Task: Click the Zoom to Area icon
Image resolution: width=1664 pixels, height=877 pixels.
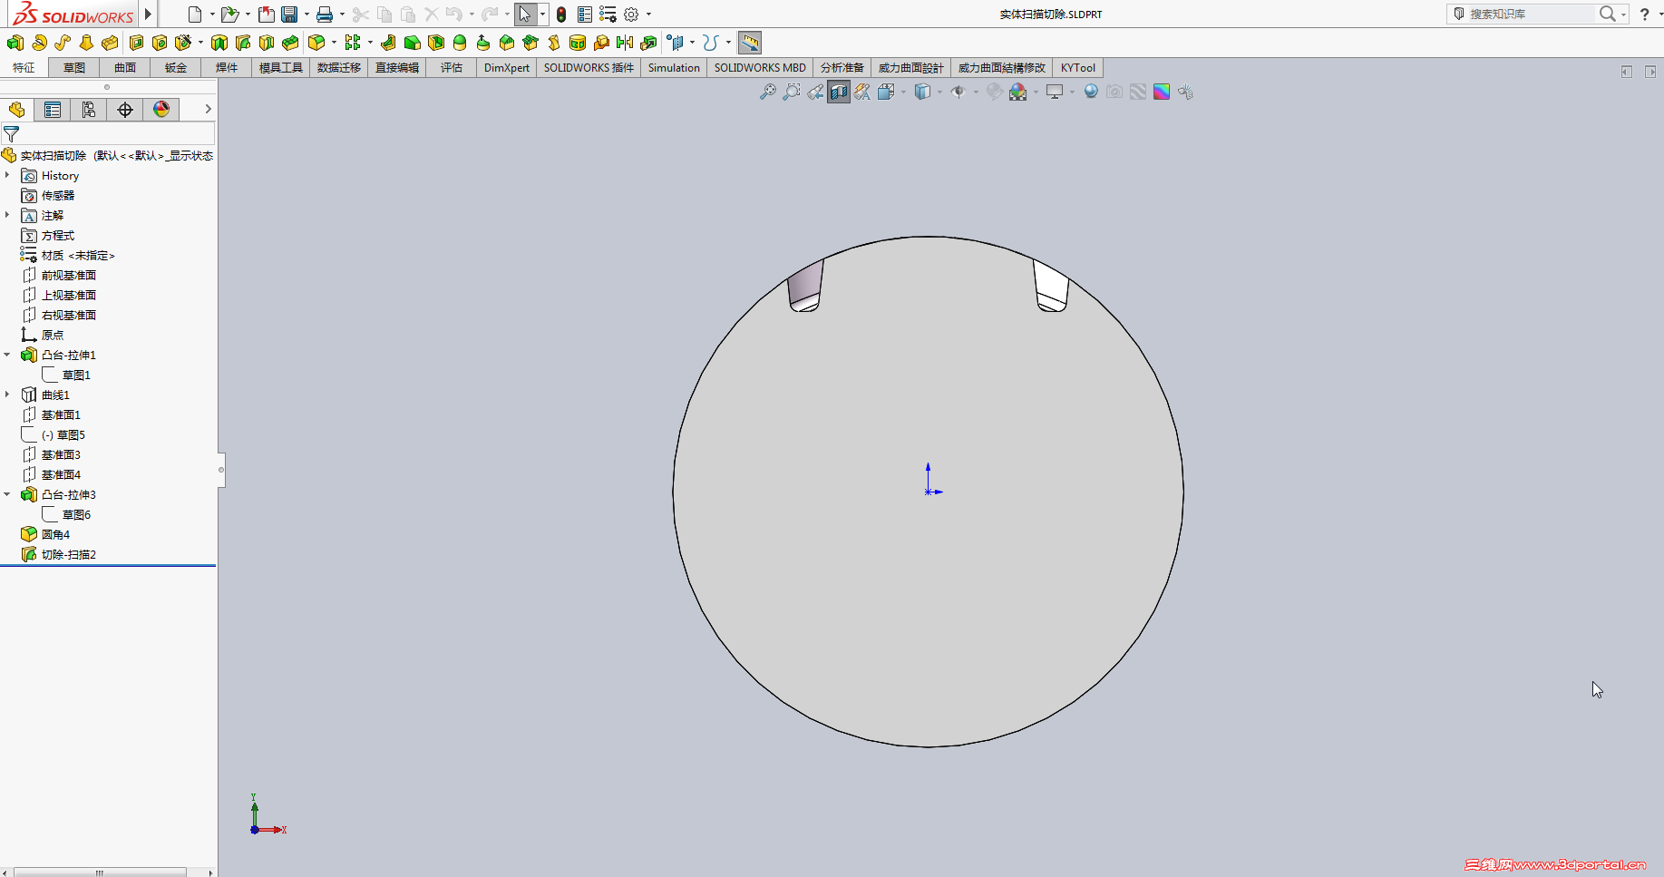Action: coord(792,92)
